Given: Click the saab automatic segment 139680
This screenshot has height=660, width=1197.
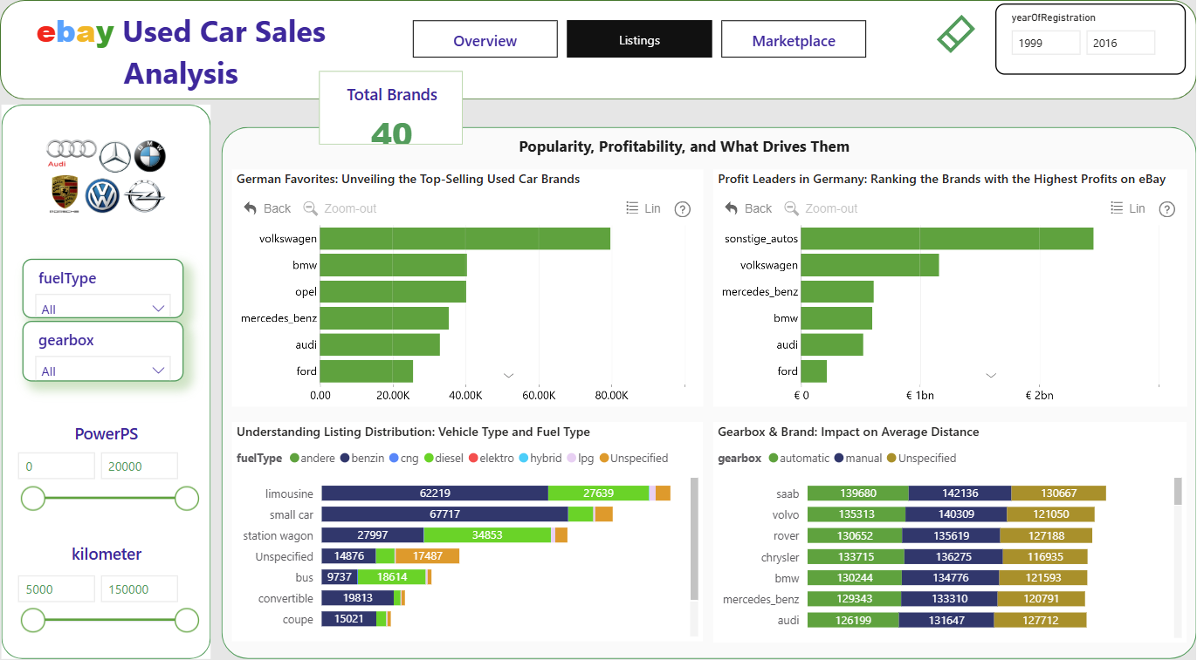Looking at the screenshot, I should point(858,493).
